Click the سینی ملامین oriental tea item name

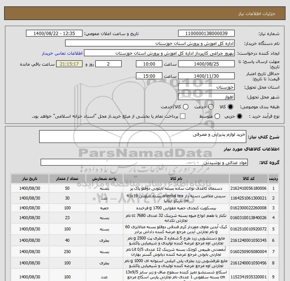pyautogui.click(x=176, y=198)
